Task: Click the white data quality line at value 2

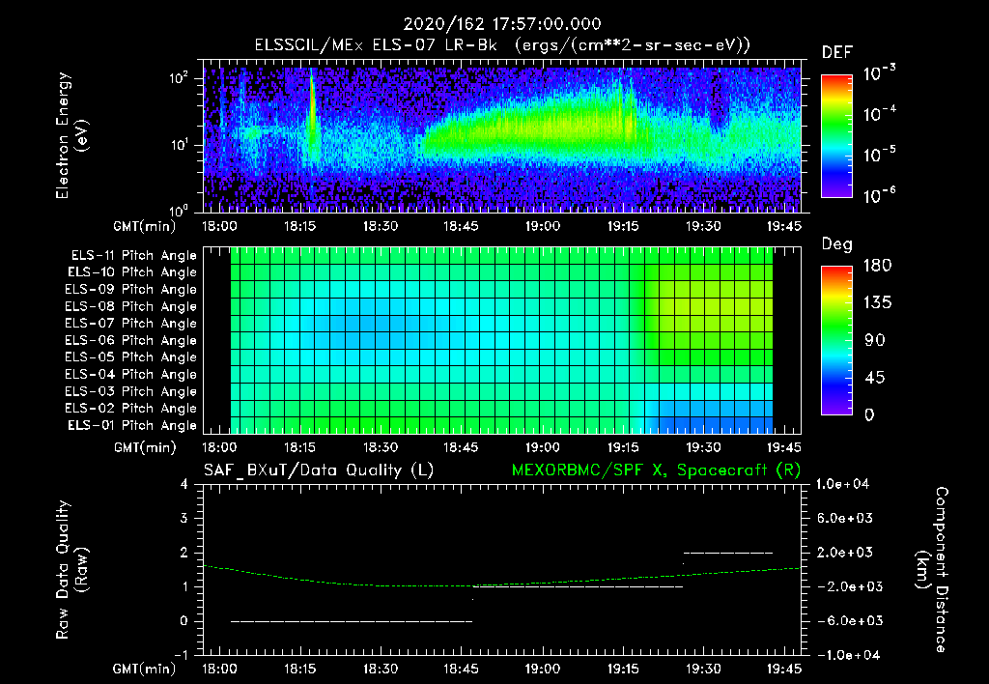Action: (728, 553)
